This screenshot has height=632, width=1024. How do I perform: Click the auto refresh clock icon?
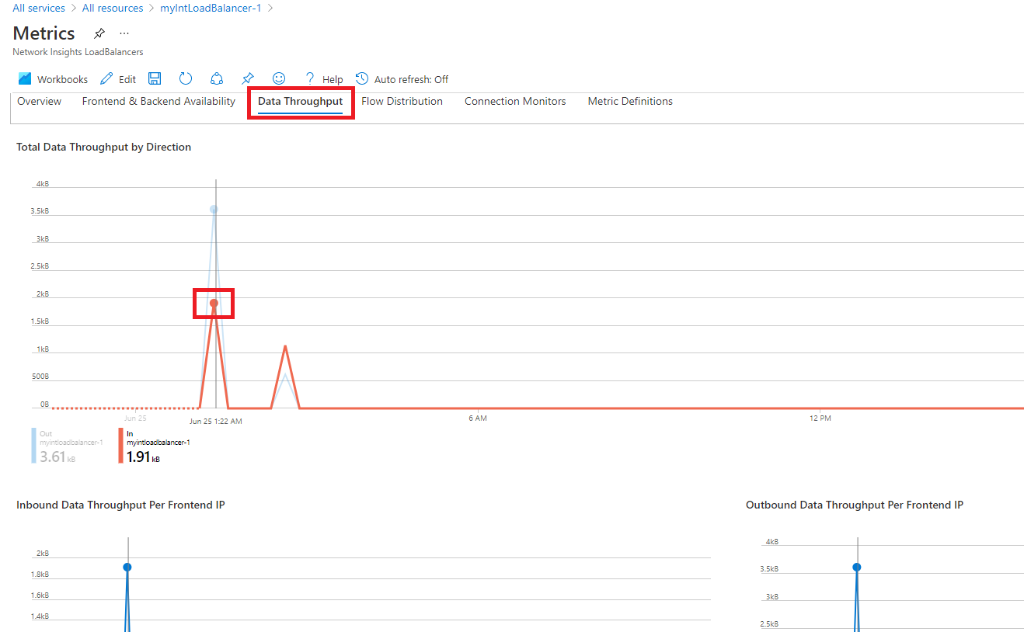point(360,78)
